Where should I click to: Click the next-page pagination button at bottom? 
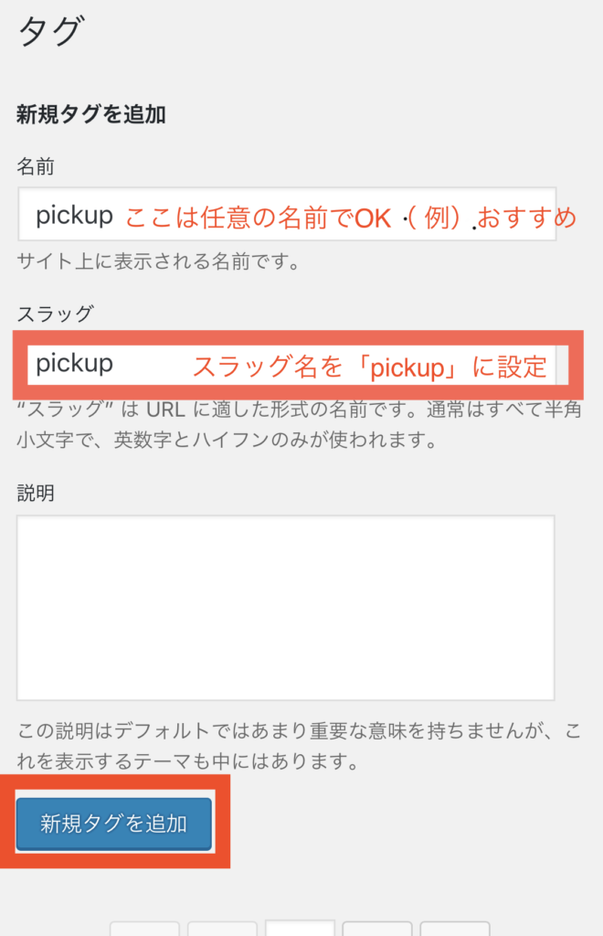pyautogui.click(x=377, y=929)
